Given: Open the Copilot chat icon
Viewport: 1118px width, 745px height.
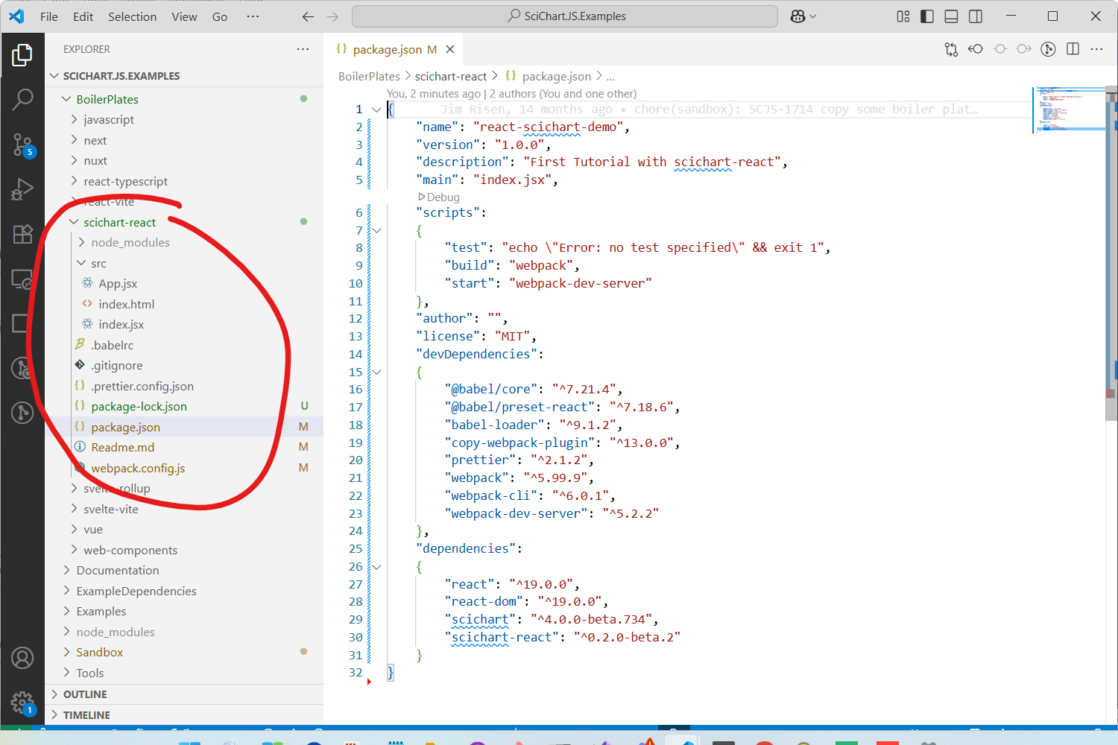Looking at the screenshot, I should pos(798,16).
